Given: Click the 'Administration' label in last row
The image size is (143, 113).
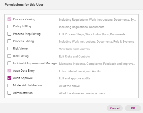Looking at the screenshot, I should 23,93.
